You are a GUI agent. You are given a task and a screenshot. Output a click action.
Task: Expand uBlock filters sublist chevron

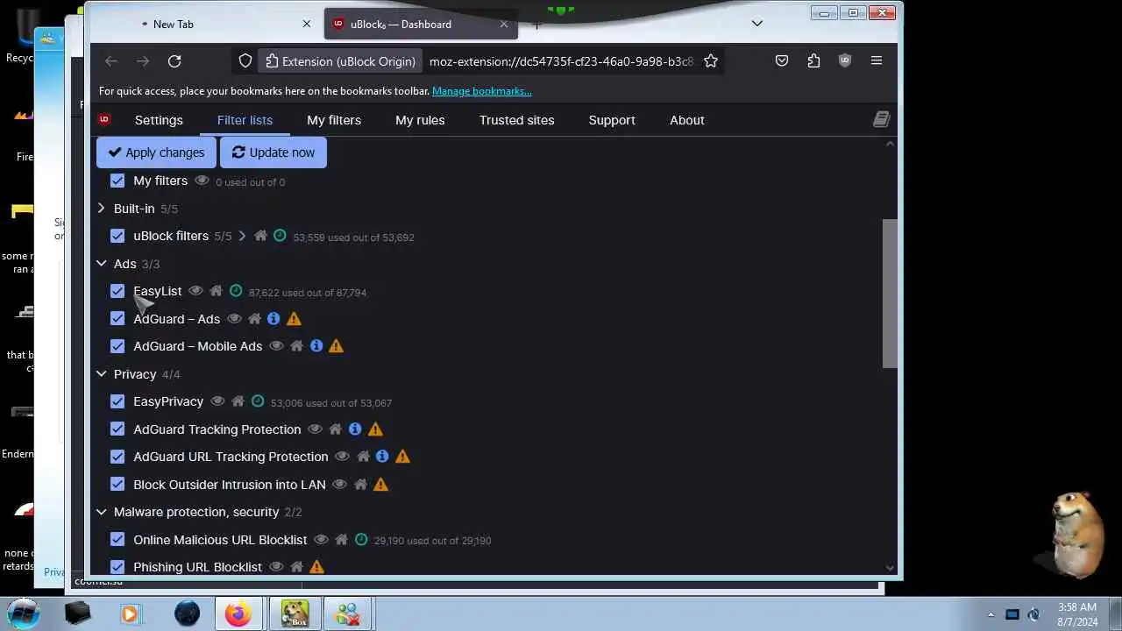242,236
